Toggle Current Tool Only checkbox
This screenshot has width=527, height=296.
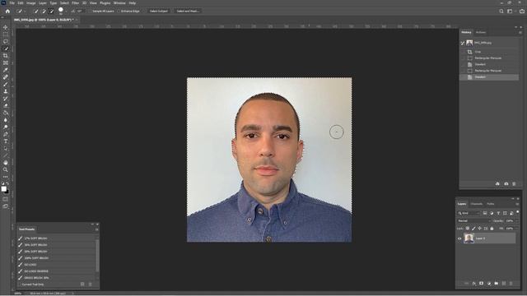click(x=20, y=284)
